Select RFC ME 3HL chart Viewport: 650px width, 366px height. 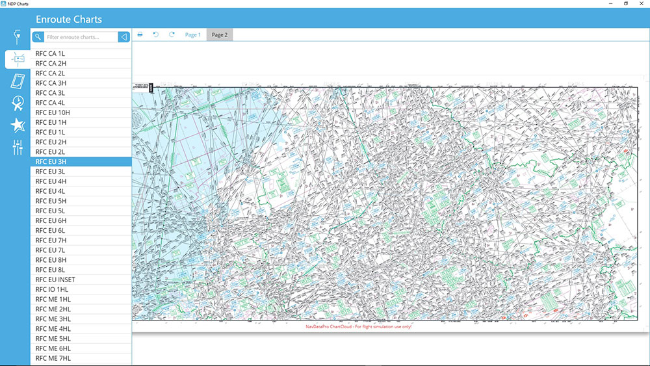81,319
